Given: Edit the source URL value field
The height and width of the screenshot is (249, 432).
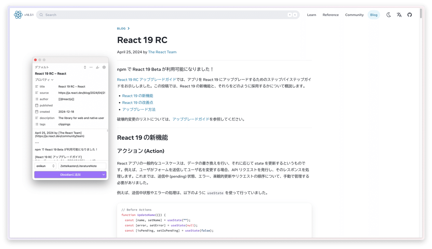Looking at the screenshot, I should (x=82, y=93).
